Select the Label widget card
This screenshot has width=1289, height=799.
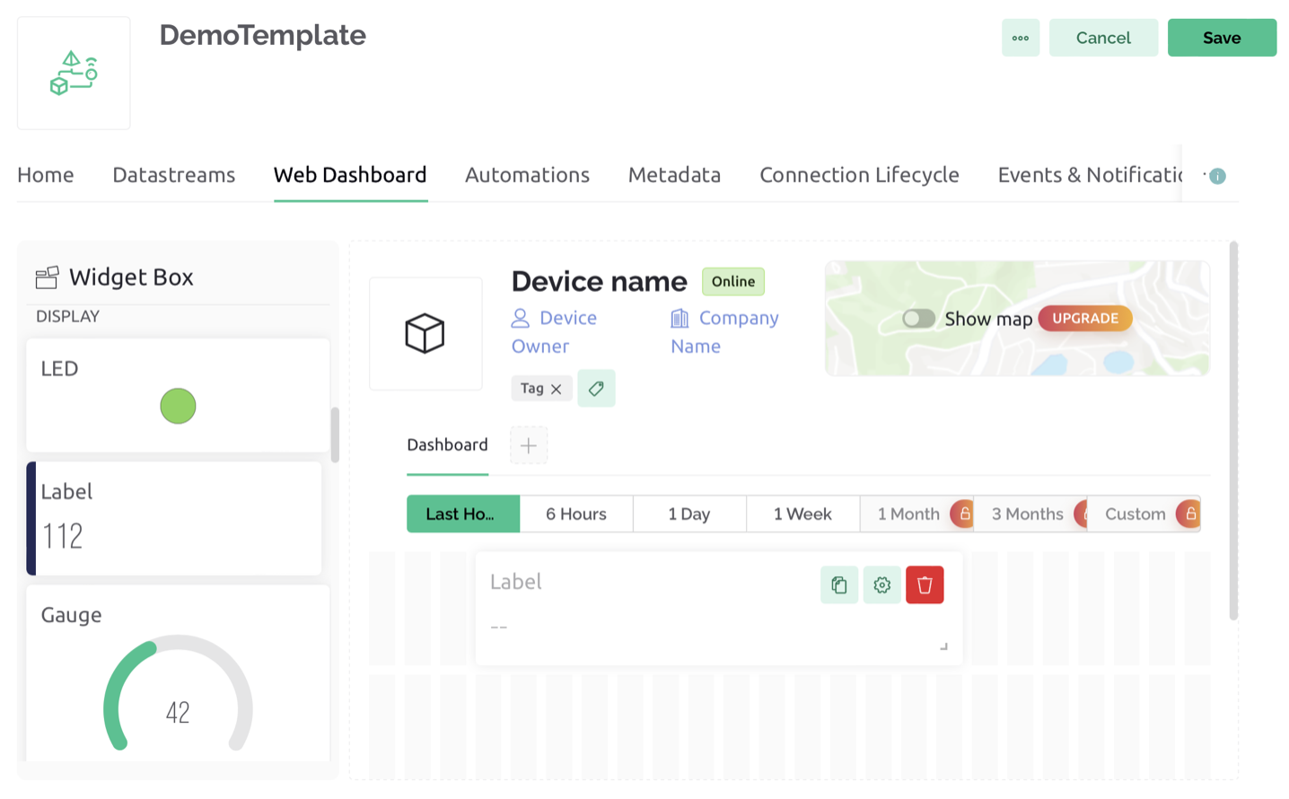click(x=174, y=518)
